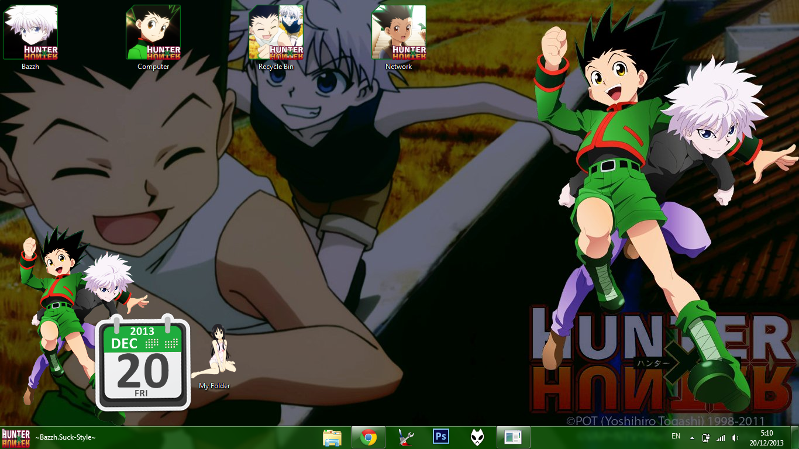Open the power battery tray icon
Viewport: 799px width, 449px height.
706,438
